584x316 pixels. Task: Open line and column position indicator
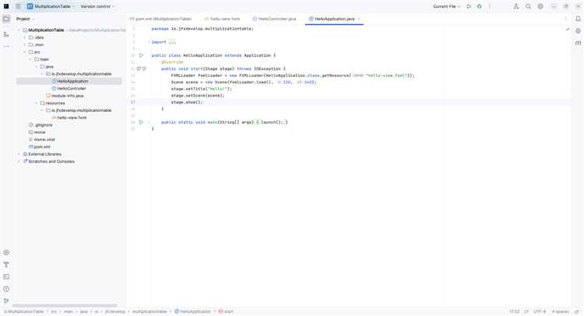(514, 311)
